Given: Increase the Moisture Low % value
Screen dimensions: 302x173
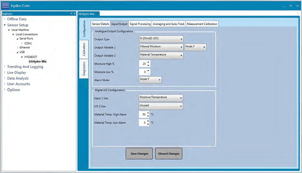Looking at the screenshot, I should point(148,71).
